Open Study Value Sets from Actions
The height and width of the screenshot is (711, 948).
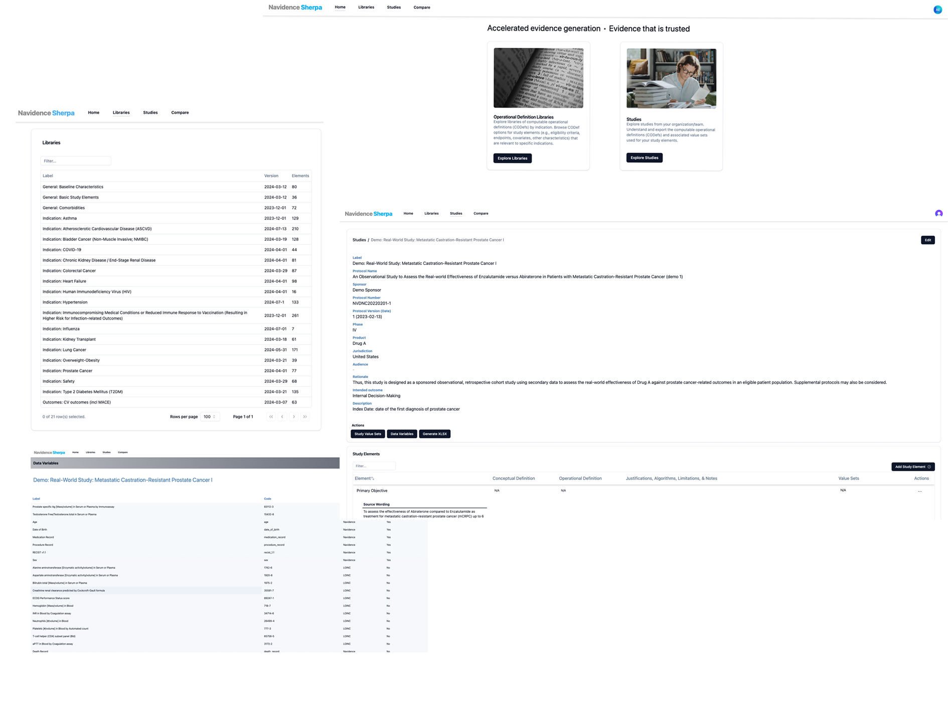368,434
